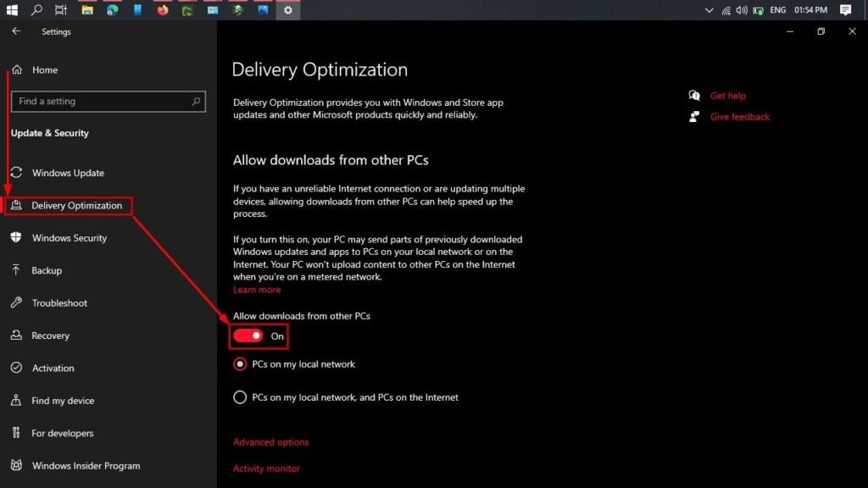Toggle Allow downloads from other PCs off
The width and height of the screenshot is (868, 488).
pos(248,335)
